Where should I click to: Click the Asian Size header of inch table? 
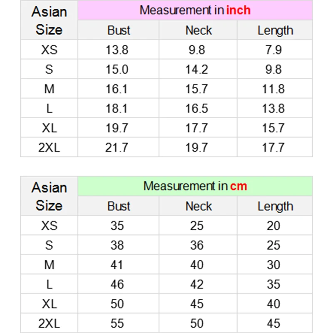click(x=49, y=21)
